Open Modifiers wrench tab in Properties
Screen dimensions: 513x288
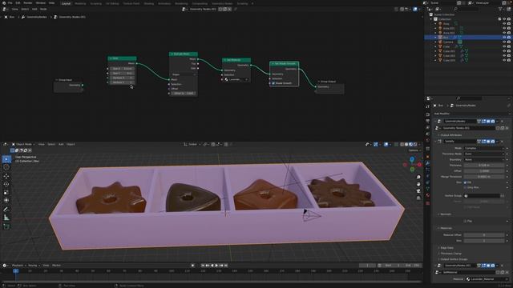(427, 163)
